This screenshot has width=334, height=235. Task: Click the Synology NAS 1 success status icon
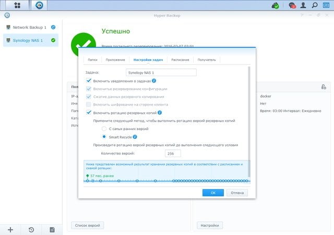(x=53, y=40)
